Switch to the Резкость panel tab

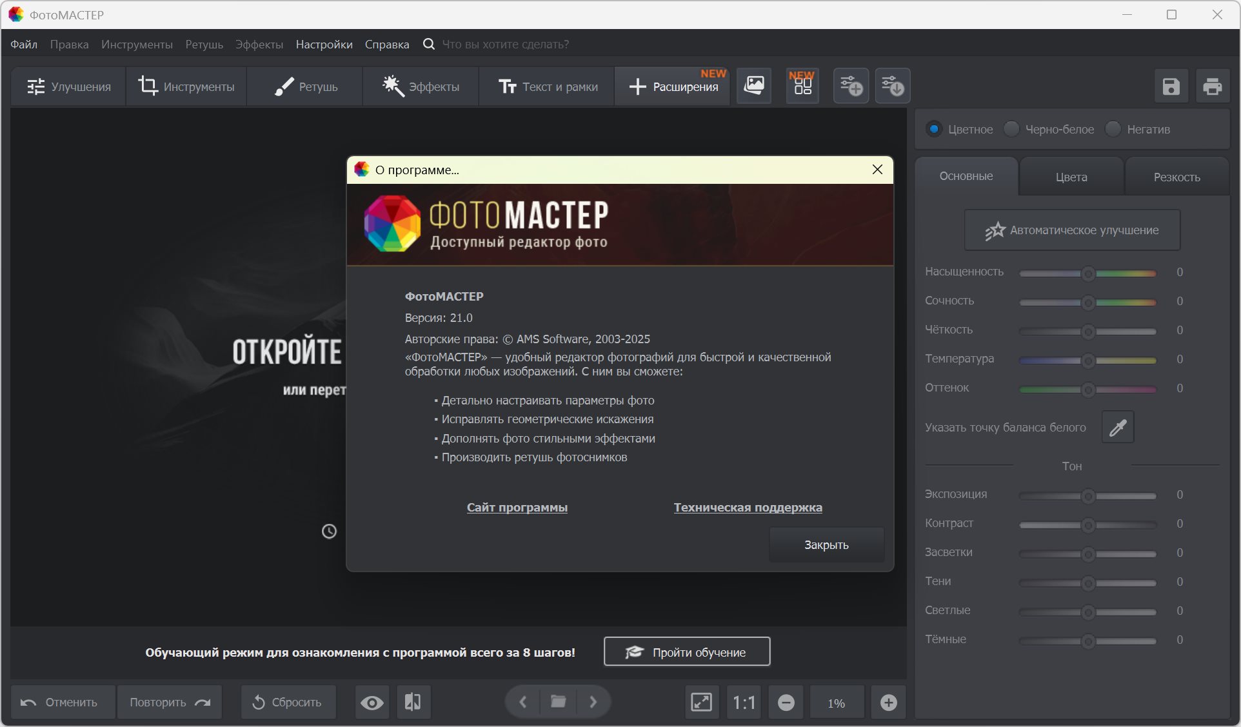pos(1177,177)
